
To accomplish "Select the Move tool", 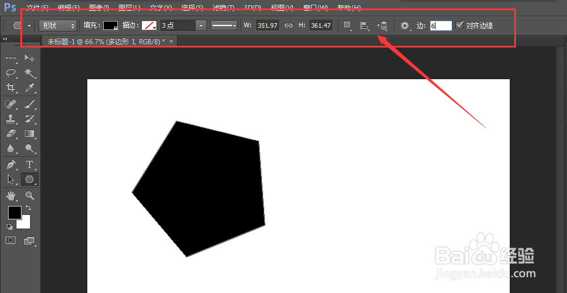I will tap(29, 58).
